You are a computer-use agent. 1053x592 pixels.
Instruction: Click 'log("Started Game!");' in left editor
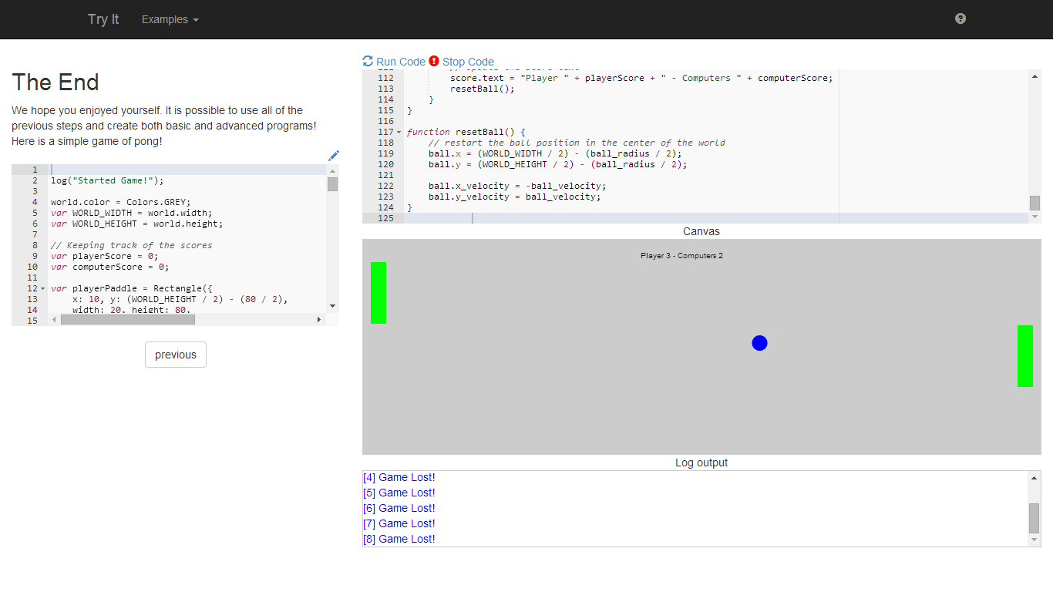(x=107, y=180)
